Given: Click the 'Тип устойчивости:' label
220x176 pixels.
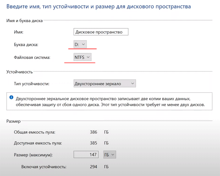Looking at the screenshot, I should (32, 84).
